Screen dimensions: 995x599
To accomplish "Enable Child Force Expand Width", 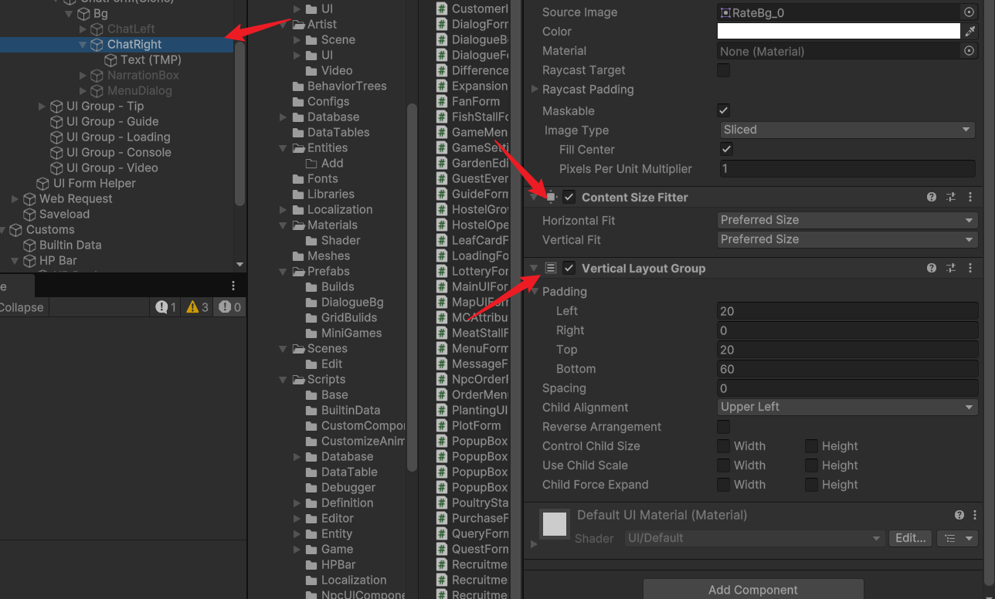I will tap(724, 485).
